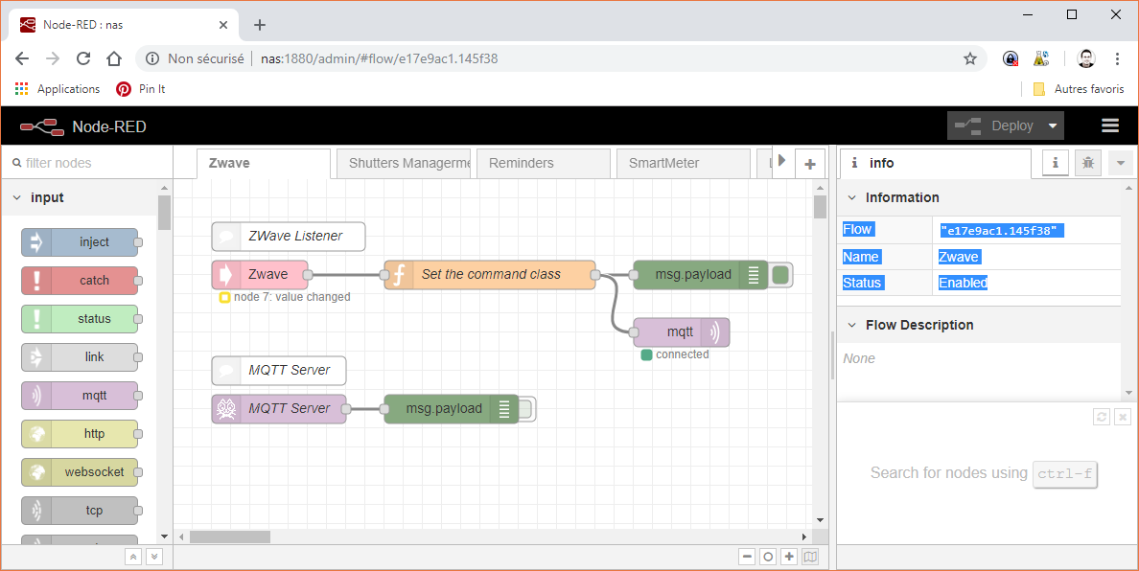Select the Name value Zwave in info
Viewport: 1139px width, 571px height.
point(959,257)
